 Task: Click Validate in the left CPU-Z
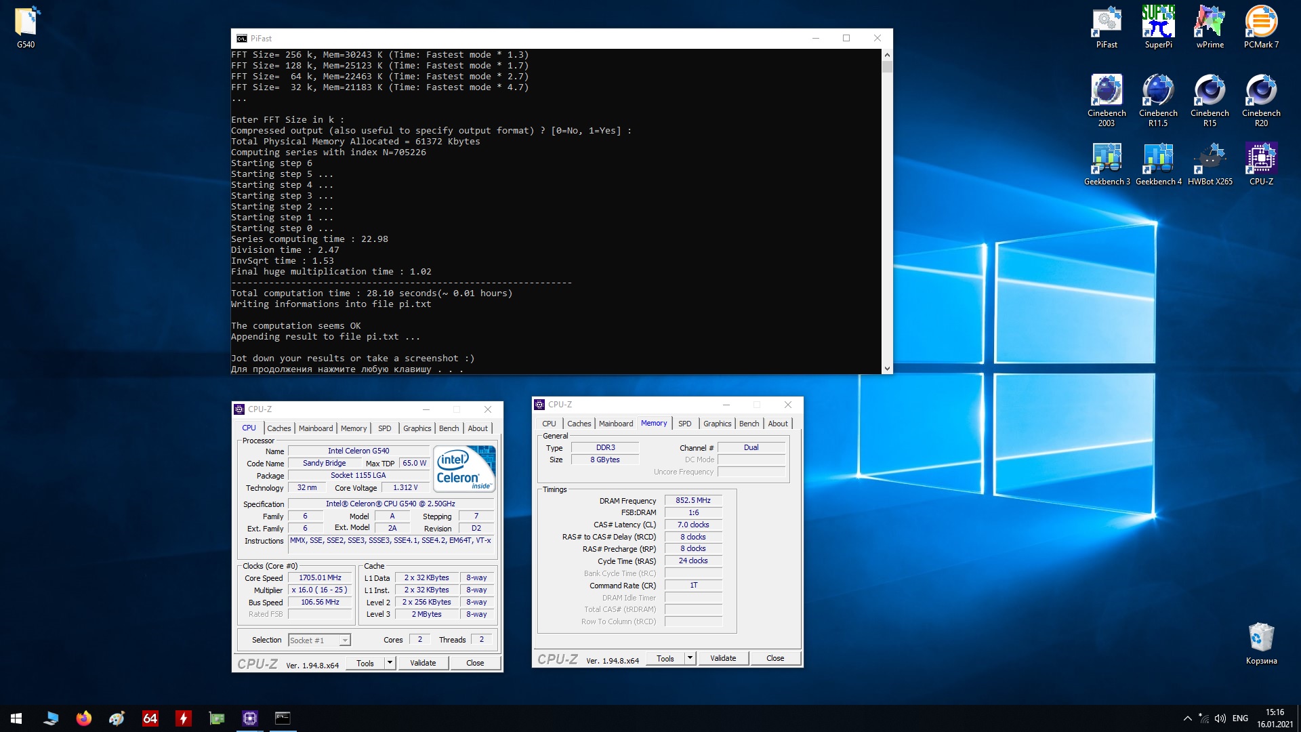pos(423,663)
